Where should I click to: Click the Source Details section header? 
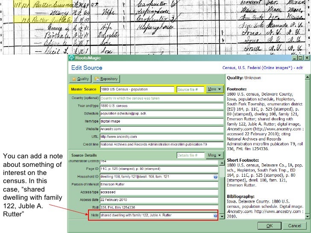tap(84, 155)
